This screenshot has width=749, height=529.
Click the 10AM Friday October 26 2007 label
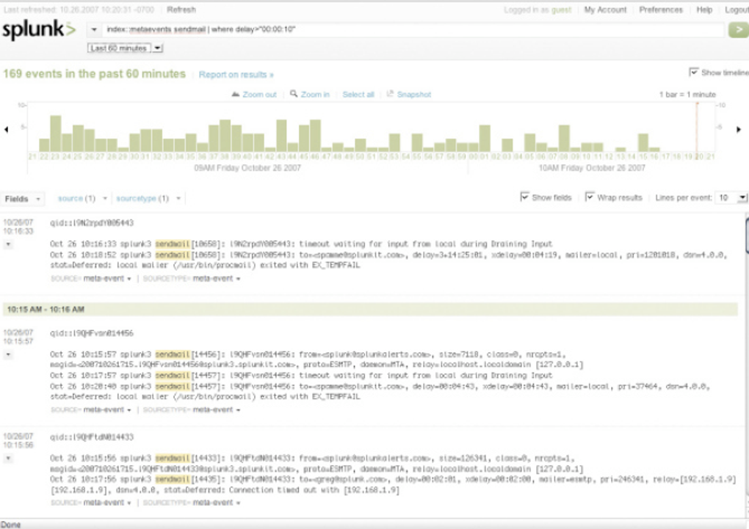592,168
